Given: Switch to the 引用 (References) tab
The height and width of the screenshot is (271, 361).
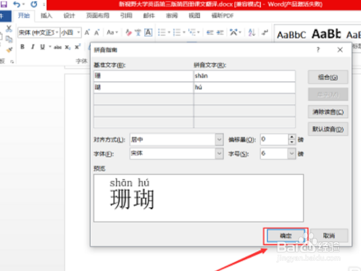Looking at the screenshot, I should (126, 16).
